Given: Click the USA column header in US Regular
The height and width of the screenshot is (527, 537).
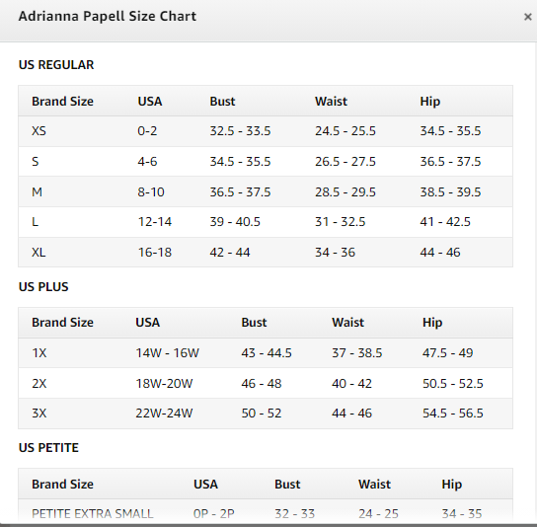Looking at the screenshot, I should pos(150,102).
